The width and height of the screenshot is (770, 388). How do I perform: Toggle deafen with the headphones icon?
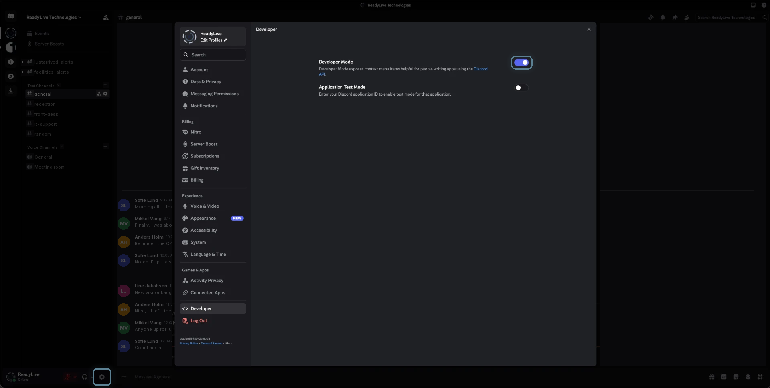tap(85, 377)
